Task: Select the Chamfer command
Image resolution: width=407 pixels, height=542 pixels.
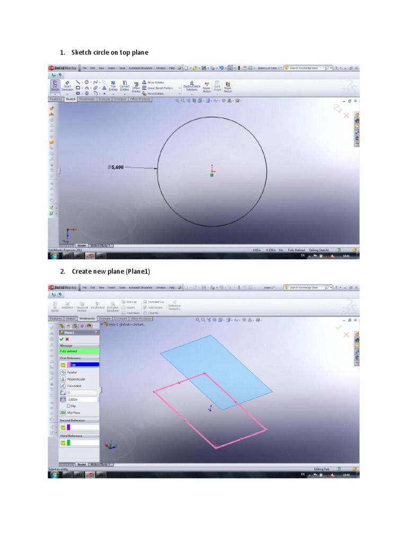Action: click(151, 313)
